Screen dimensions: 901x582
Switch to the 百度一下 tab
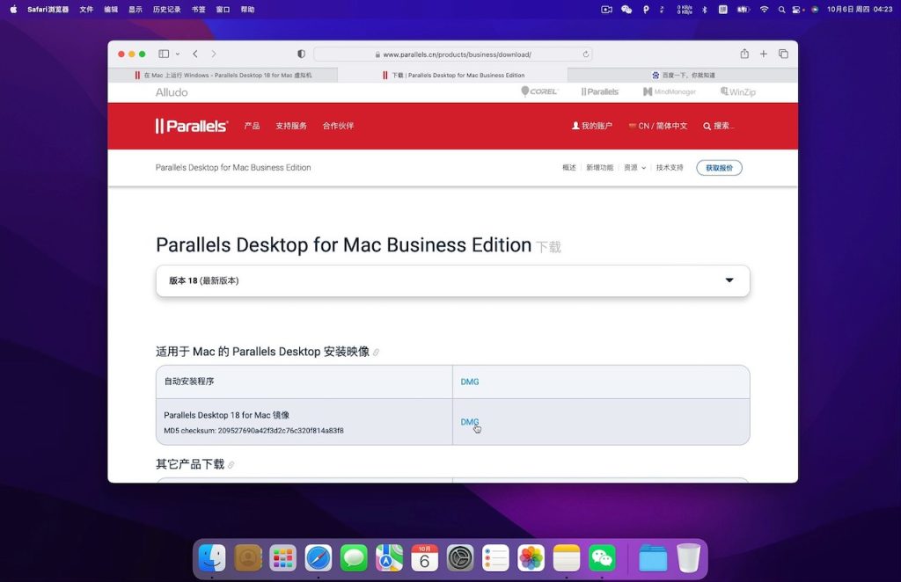coord(683,76)
